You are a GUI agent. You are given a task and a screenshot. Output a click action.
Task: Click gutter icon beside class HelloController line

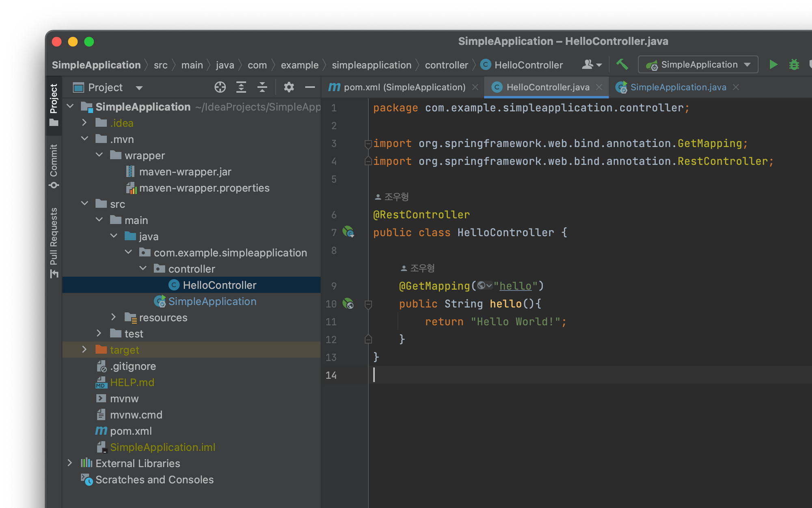(348, 232)
